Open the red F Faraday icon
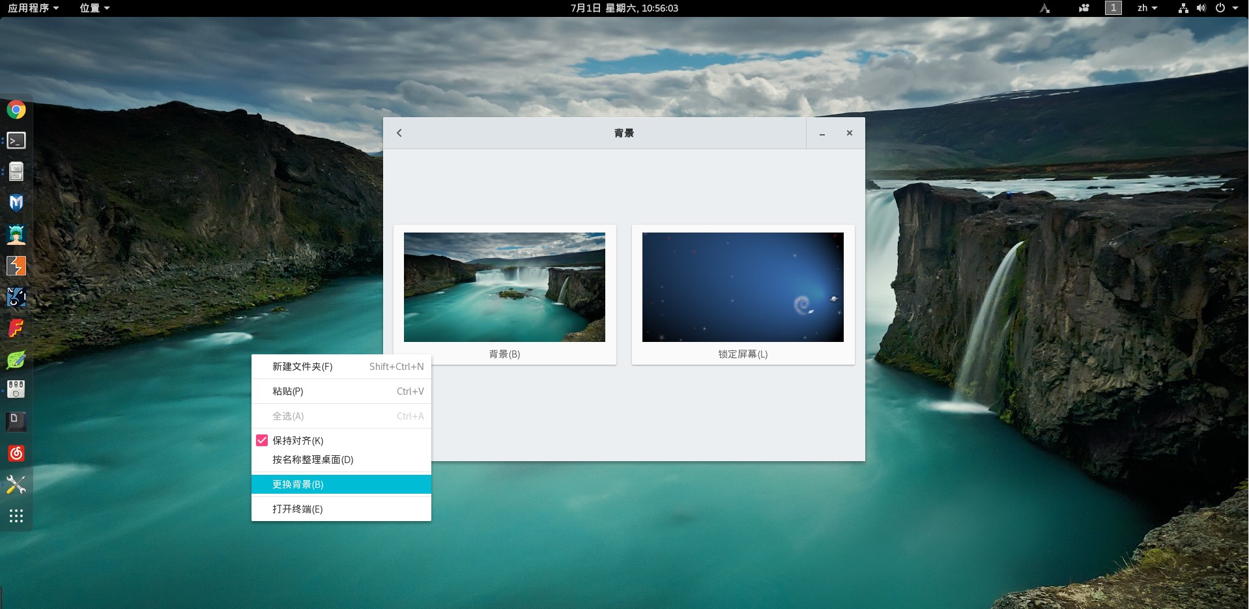The image size is (1249, 609). (x=16, y=328)
